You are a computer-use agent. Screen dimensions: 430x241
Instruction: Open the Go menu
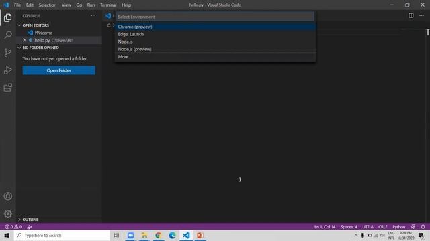(x=79, y=5)
